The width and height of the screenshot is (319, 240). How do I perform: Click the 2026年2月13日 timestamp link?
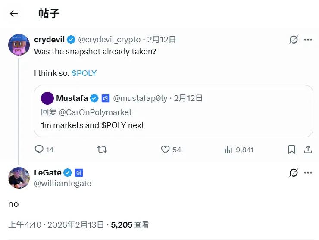[x=75, y=224]
